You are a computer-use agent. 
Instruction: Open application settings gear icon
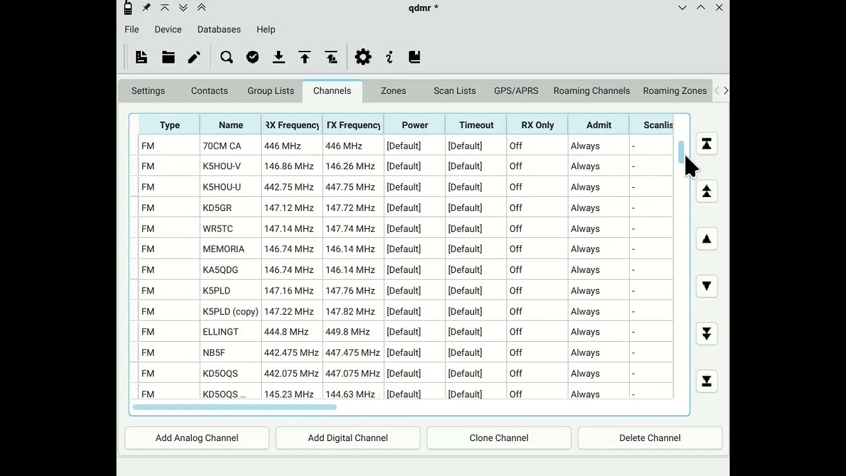pyautogui.click(x=363, y=58)
